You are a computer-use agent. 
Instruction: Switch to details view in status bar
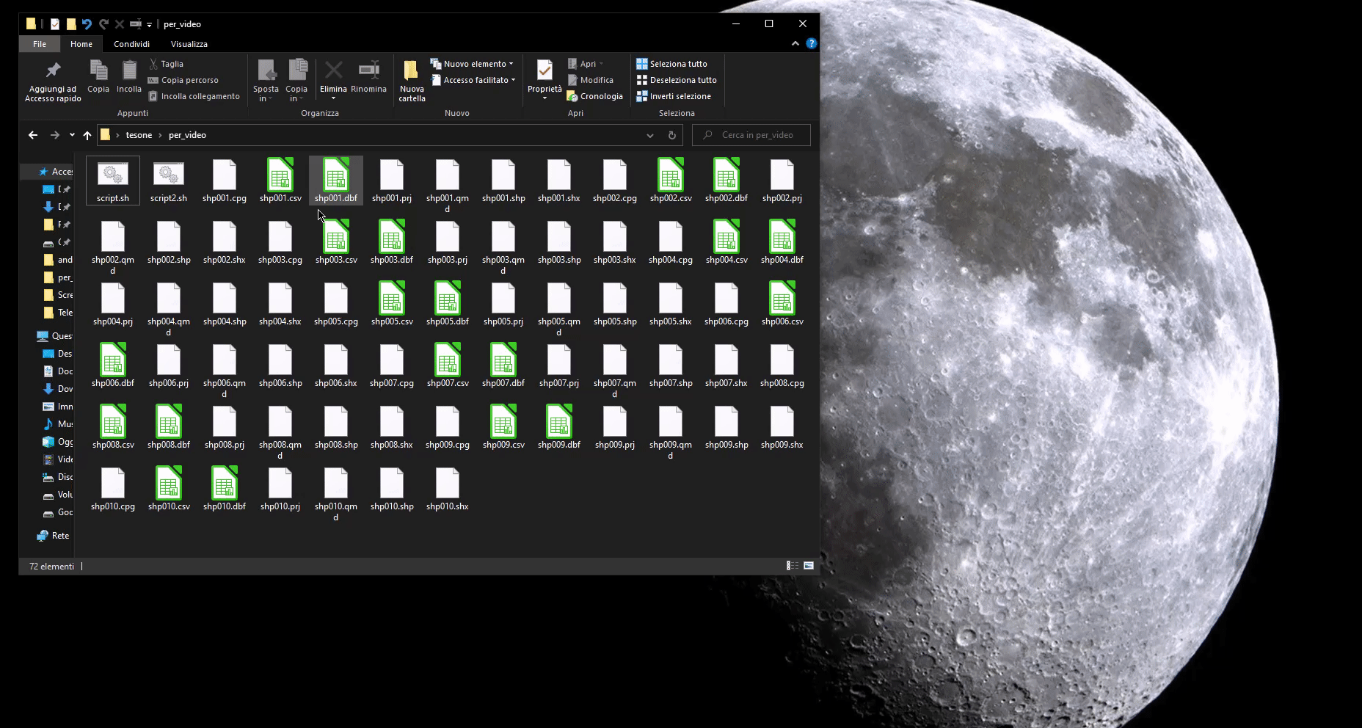coord(793,566)
